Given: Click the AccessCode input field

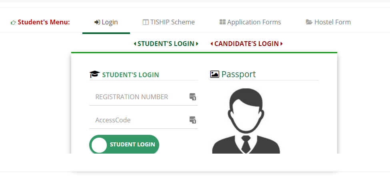Looking at the screenshot, I should pos(144,120).
